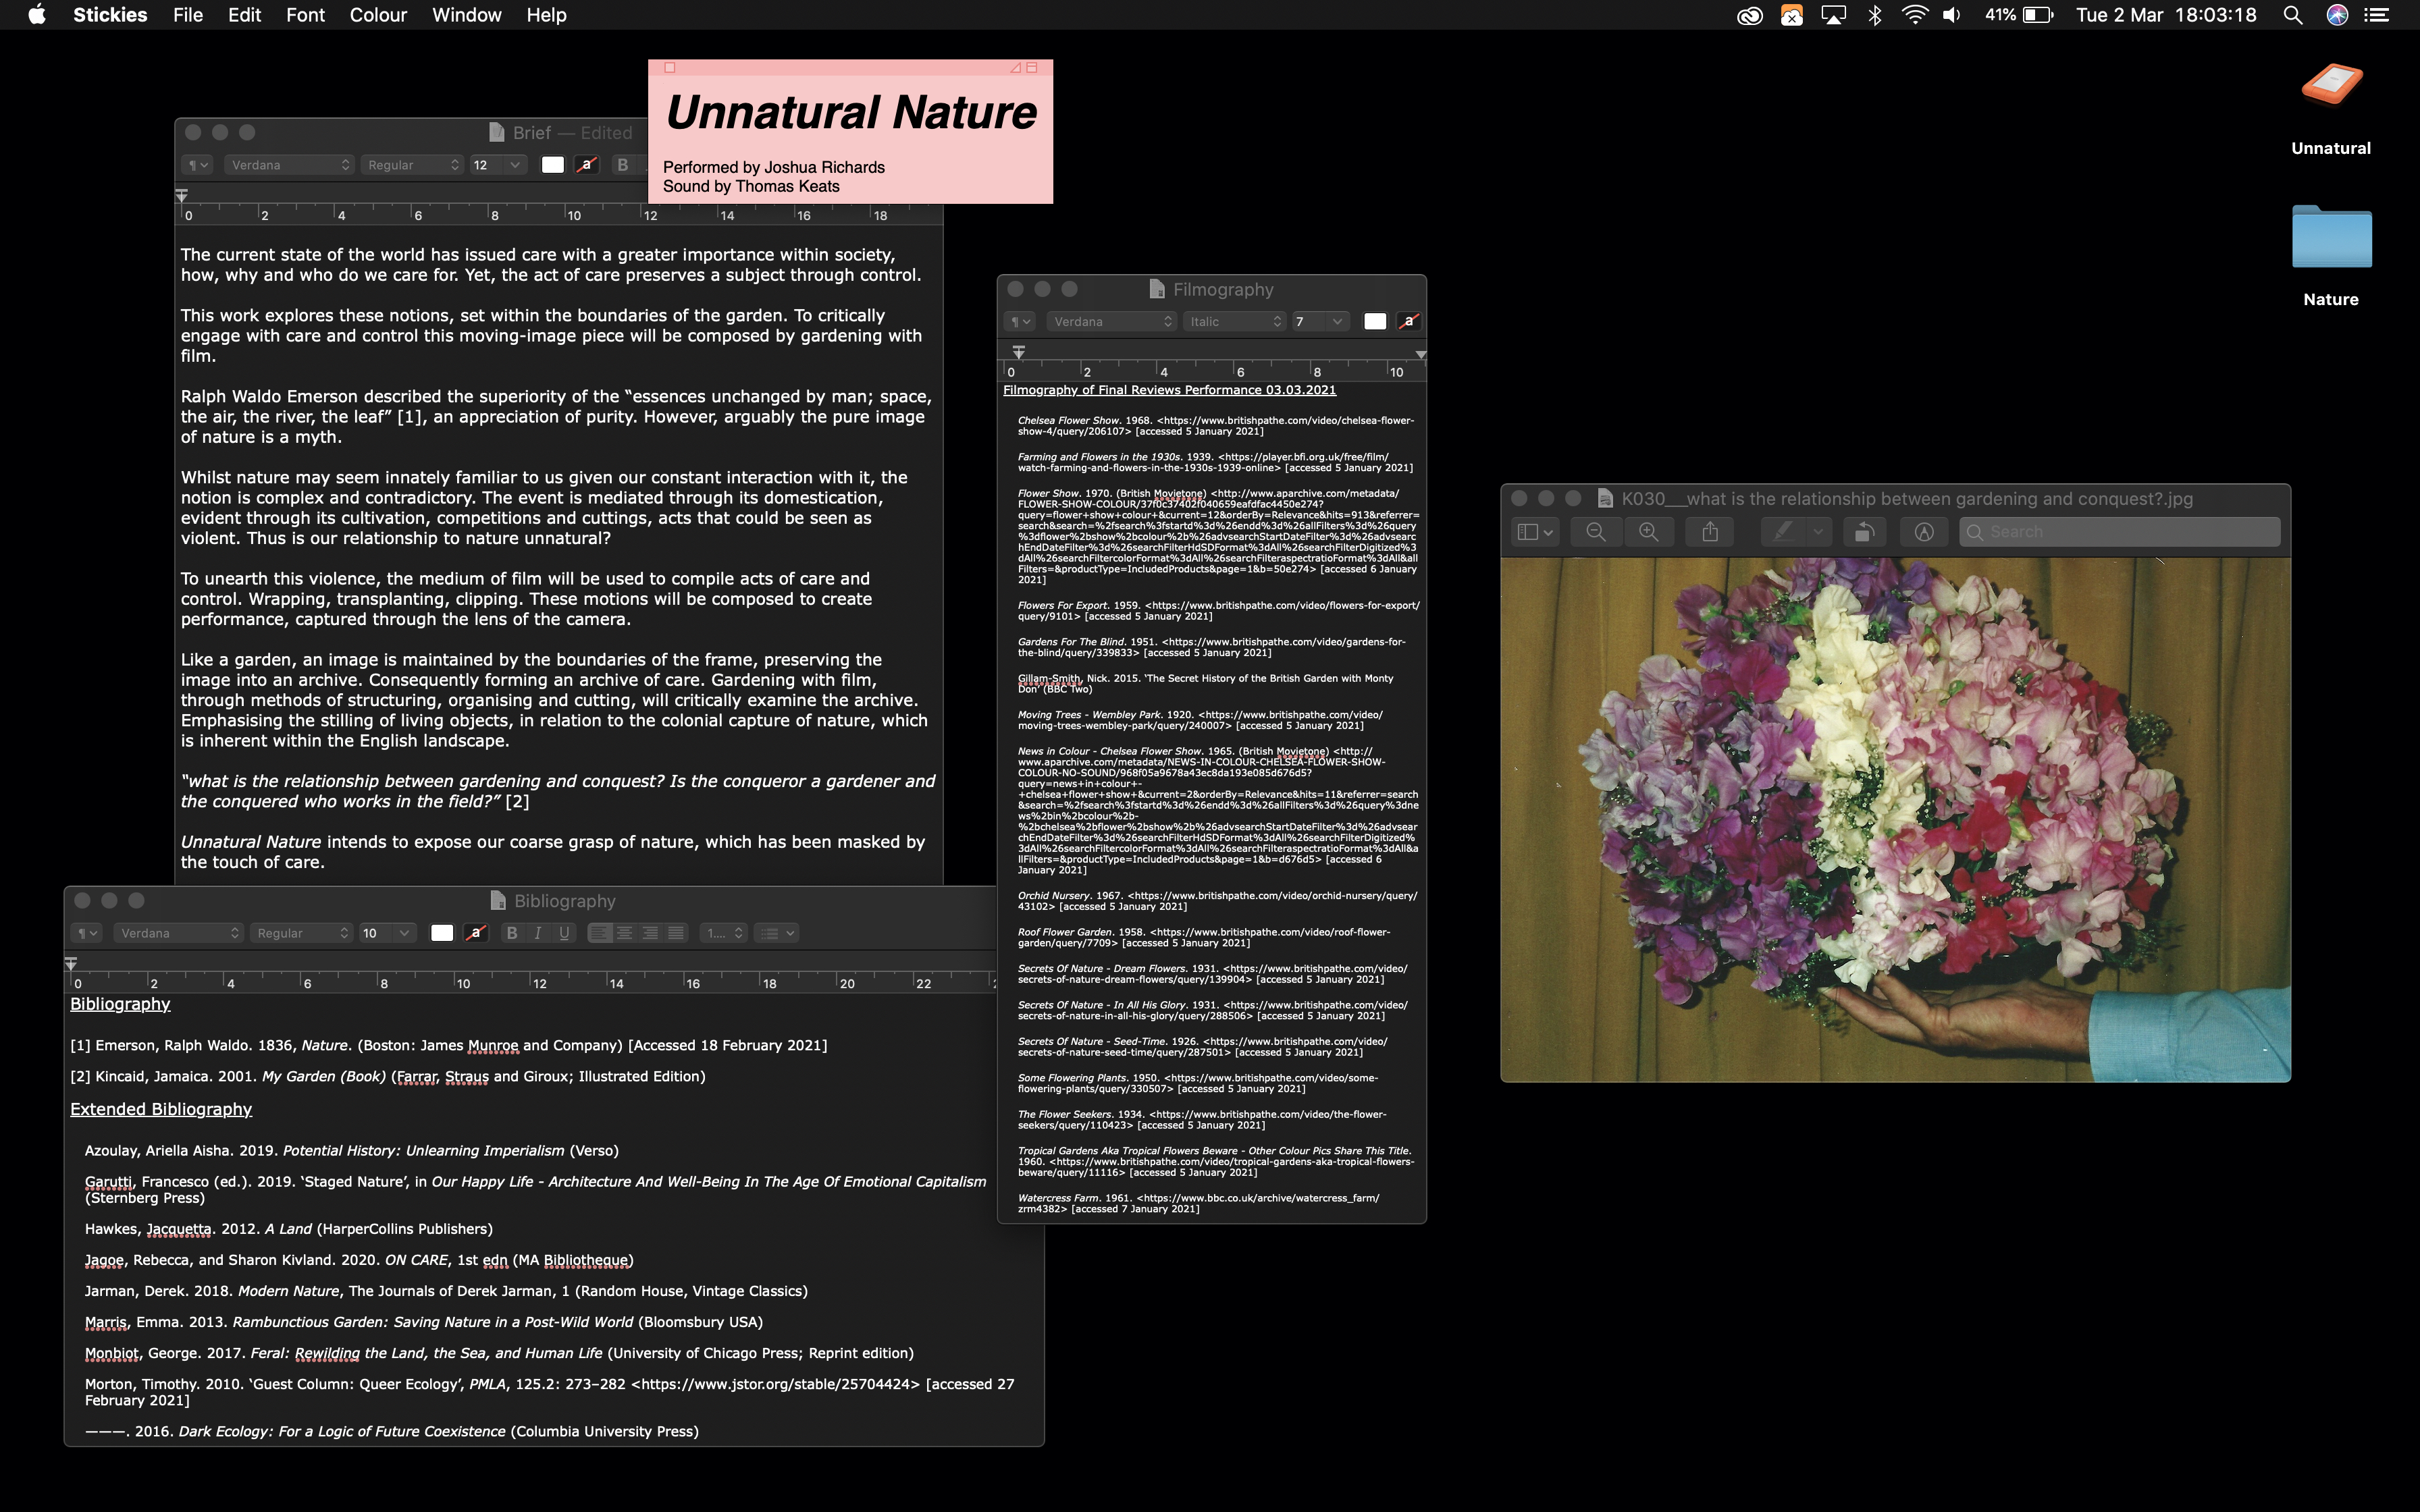This screenshot has width=2420, height=1512.
Task: Open Verdana font dropdown in Filmography
Action: pos(1111,321)
